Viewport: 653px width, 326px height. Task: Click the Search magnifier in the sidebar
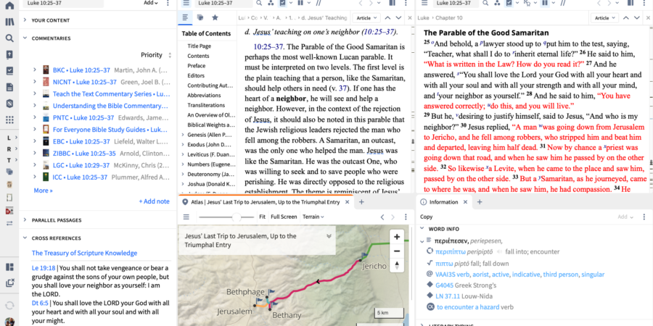point(9,38)
